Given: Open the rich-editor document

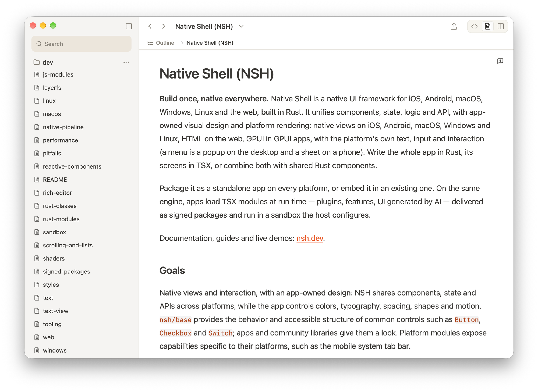Looking at the screenshot, I should 82,193.
